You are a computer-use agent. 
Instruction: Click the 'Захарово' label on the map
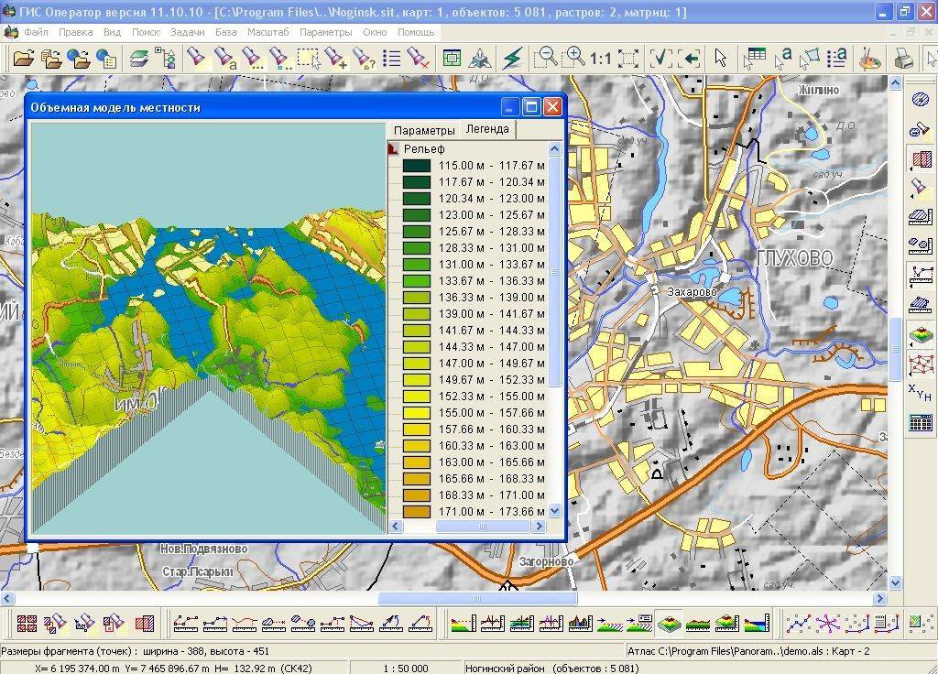[x=692, y=292]
